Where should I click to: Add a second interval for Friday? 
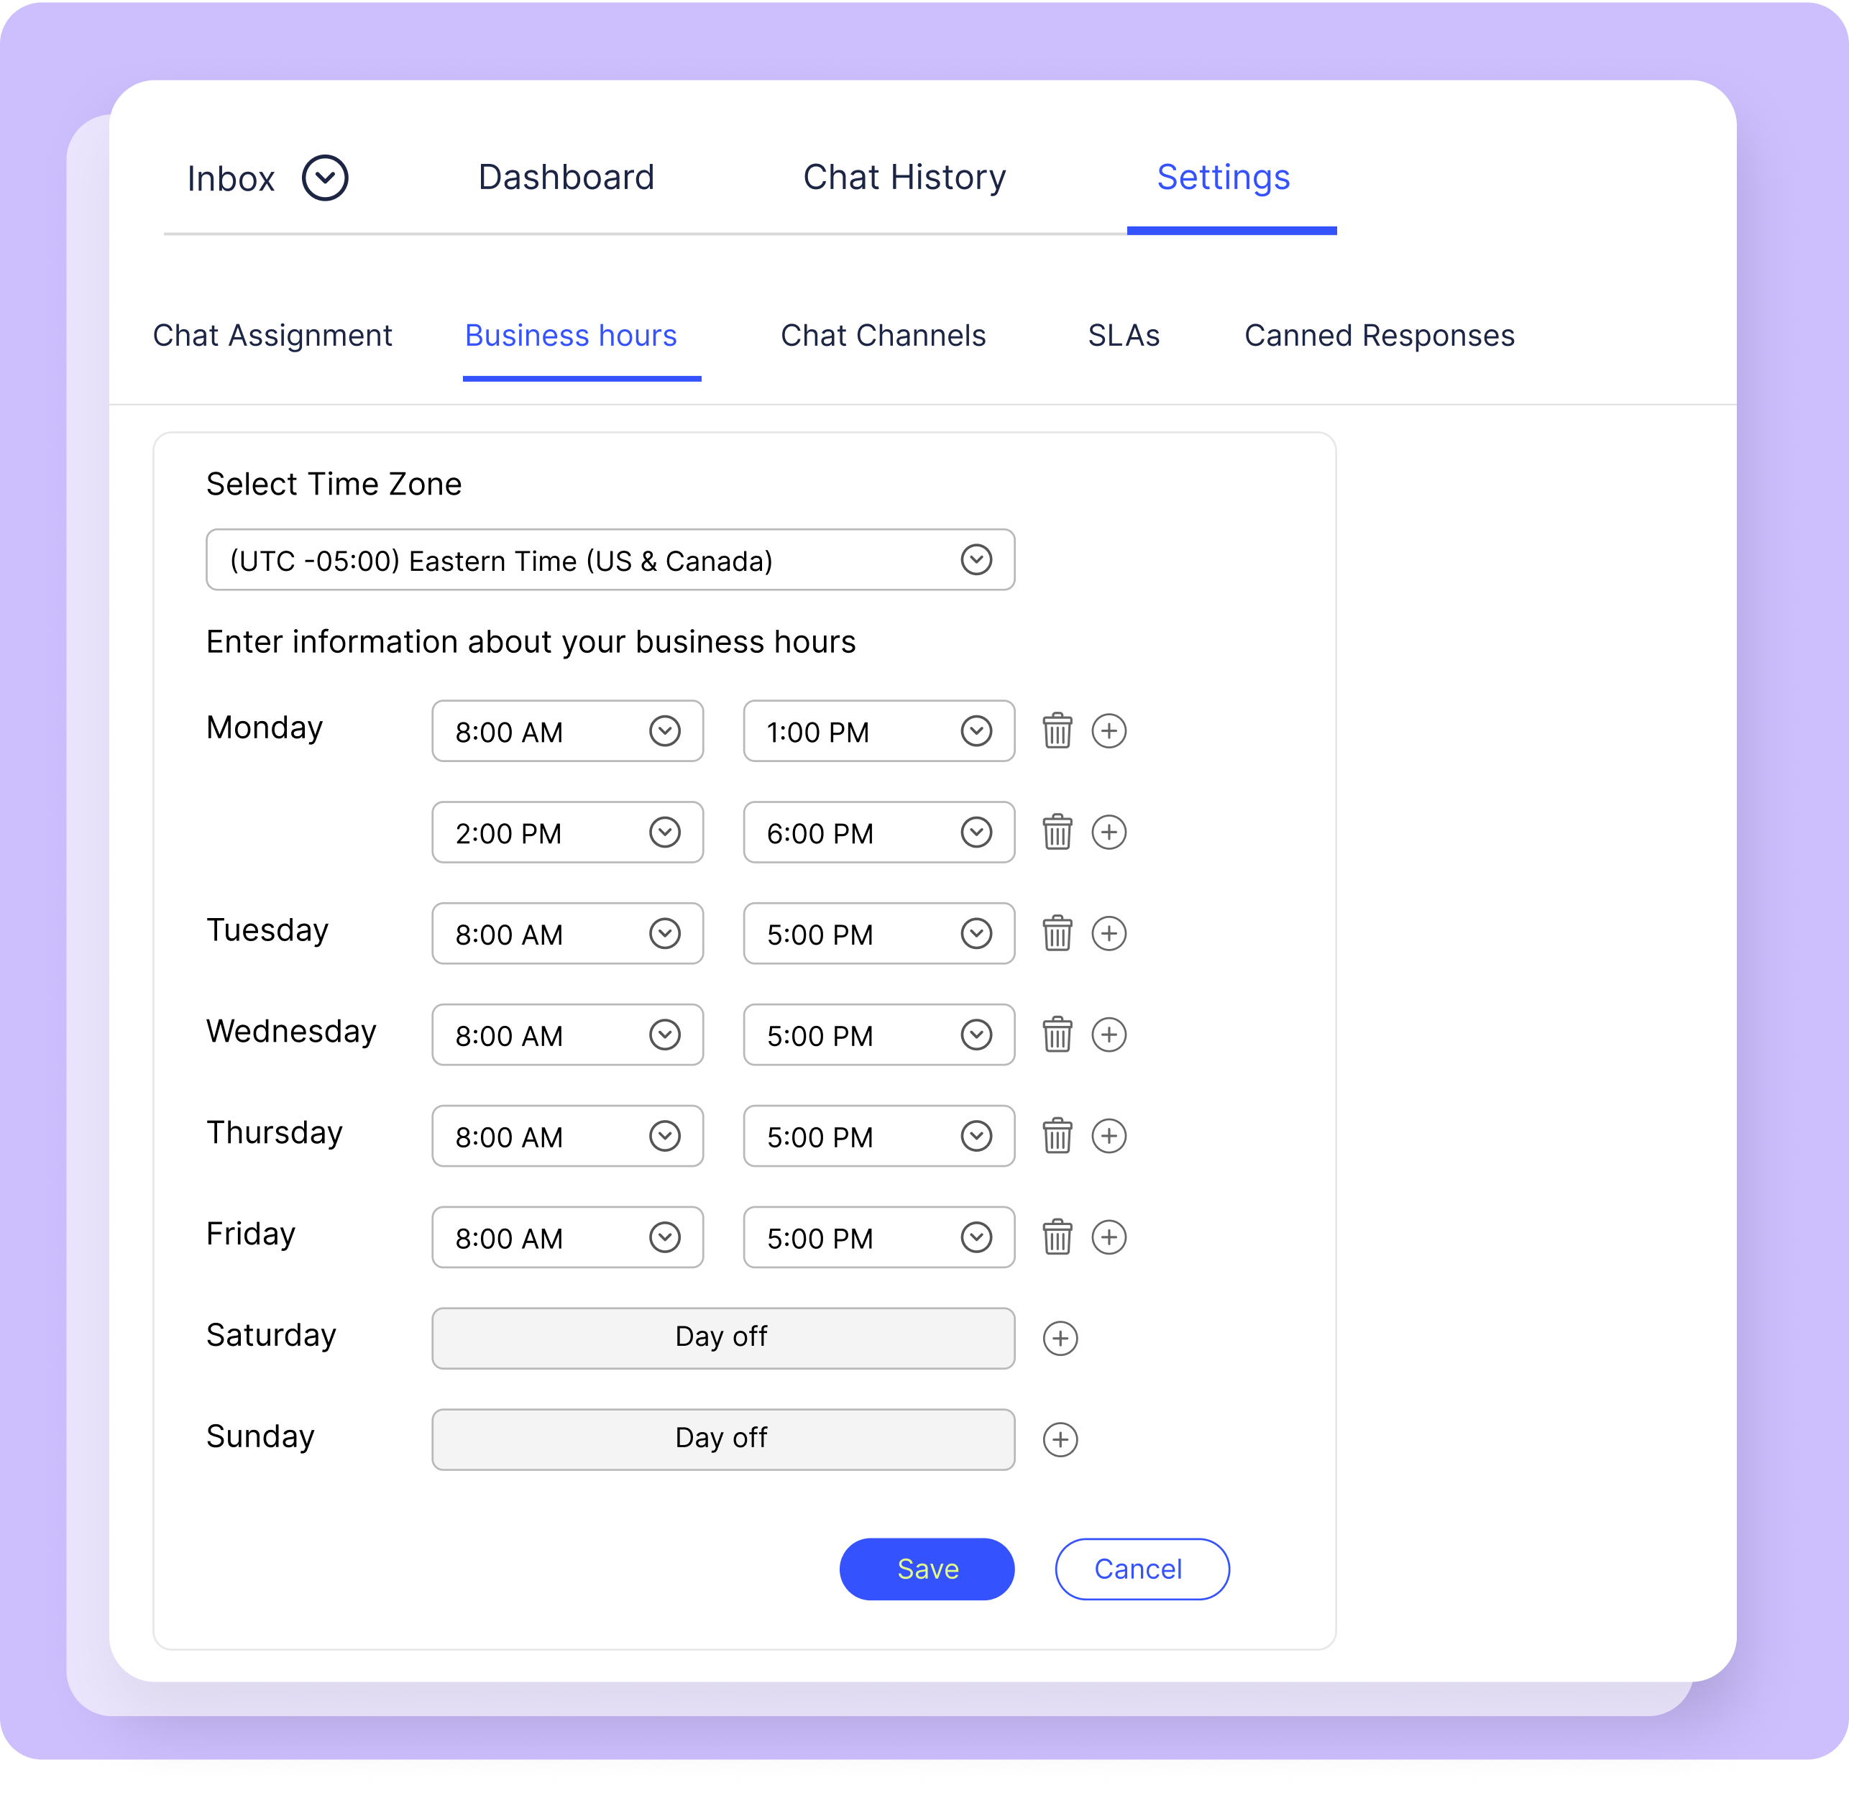pyautogui.click(x=1111, y=1237)
